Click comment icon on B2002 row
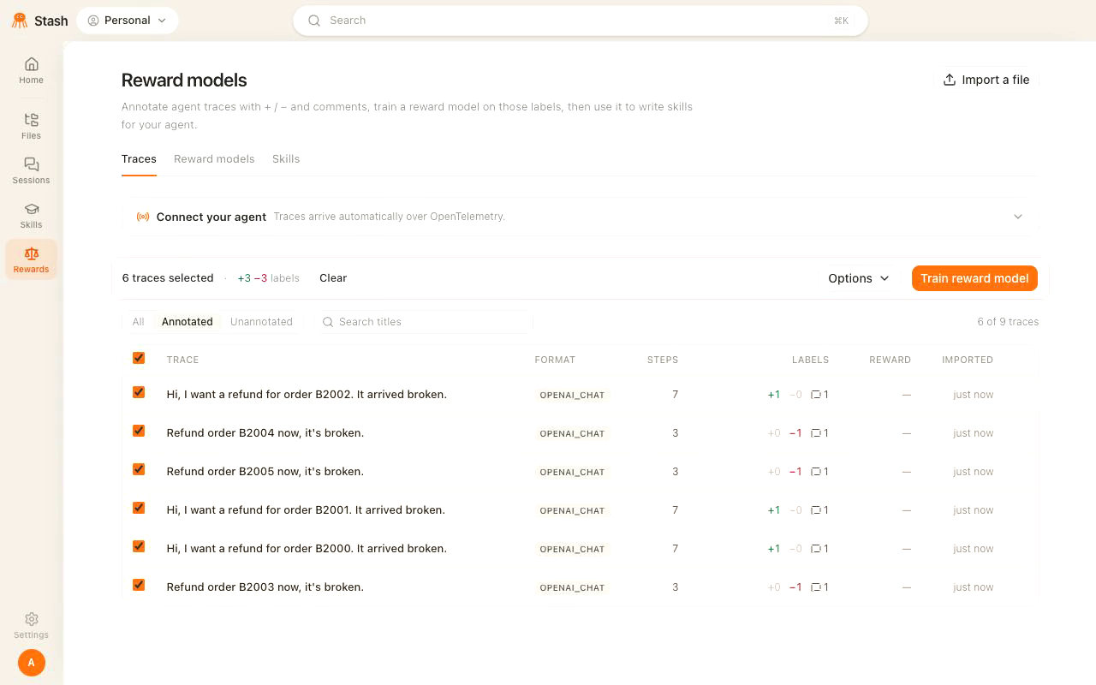Screen dimensions: 1096x685 [816, 395]
